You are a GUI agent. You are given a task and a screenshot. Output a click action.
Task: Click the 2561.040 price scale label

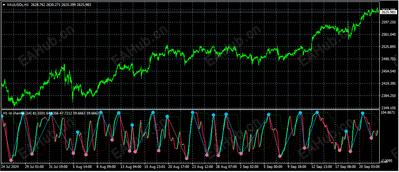[x=389, y=35]
